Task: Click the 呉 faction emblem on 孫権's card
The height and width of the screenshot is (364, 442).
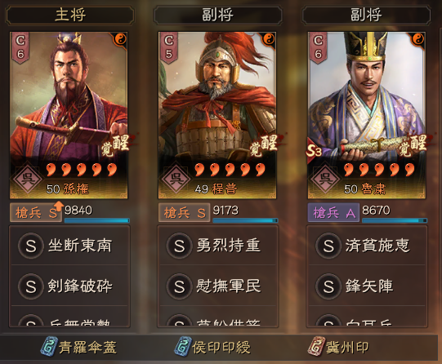Action: coord(27,179)
